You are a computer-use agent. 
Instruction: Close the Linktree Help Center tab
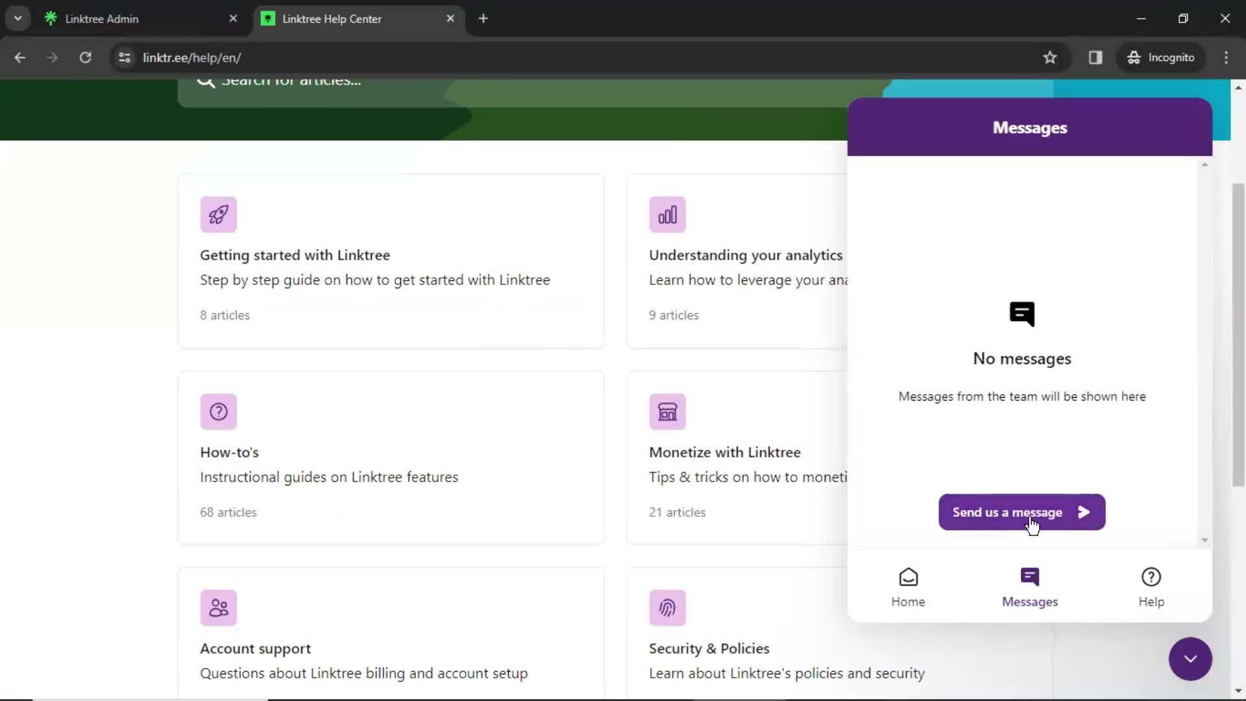(450, 18)
